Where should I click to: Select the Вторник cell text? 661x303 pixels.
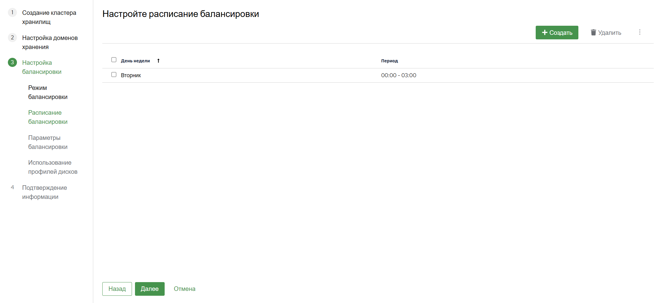tap(131, 75)
